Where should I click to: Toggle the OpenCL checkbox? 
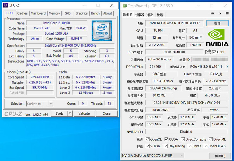tap(148, 139)
